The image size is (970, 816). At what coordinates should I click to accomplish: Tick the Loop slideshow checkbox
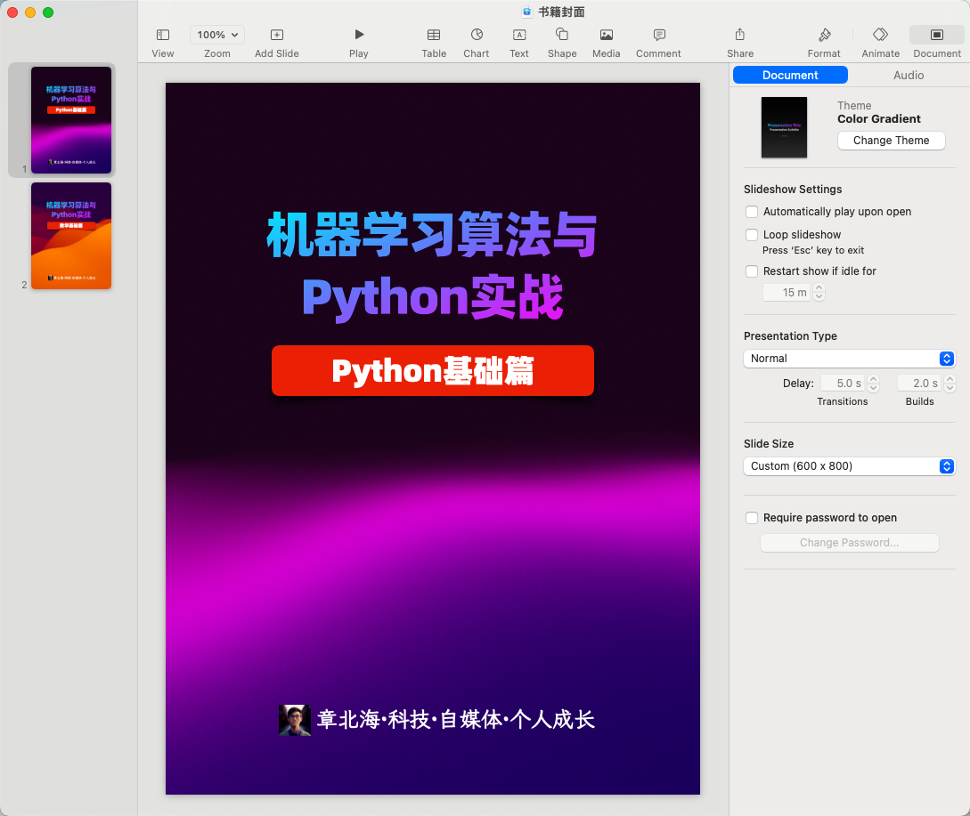[752, 235]
